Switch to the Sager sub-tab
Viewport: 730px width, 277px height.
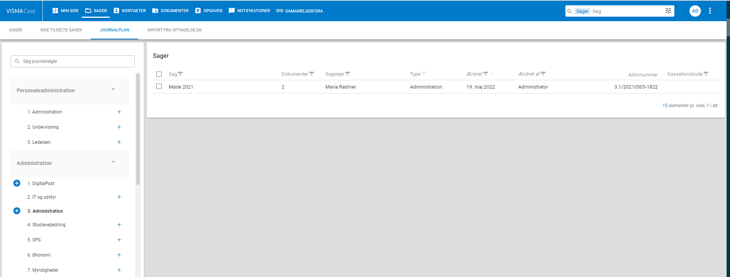(16, 30)
